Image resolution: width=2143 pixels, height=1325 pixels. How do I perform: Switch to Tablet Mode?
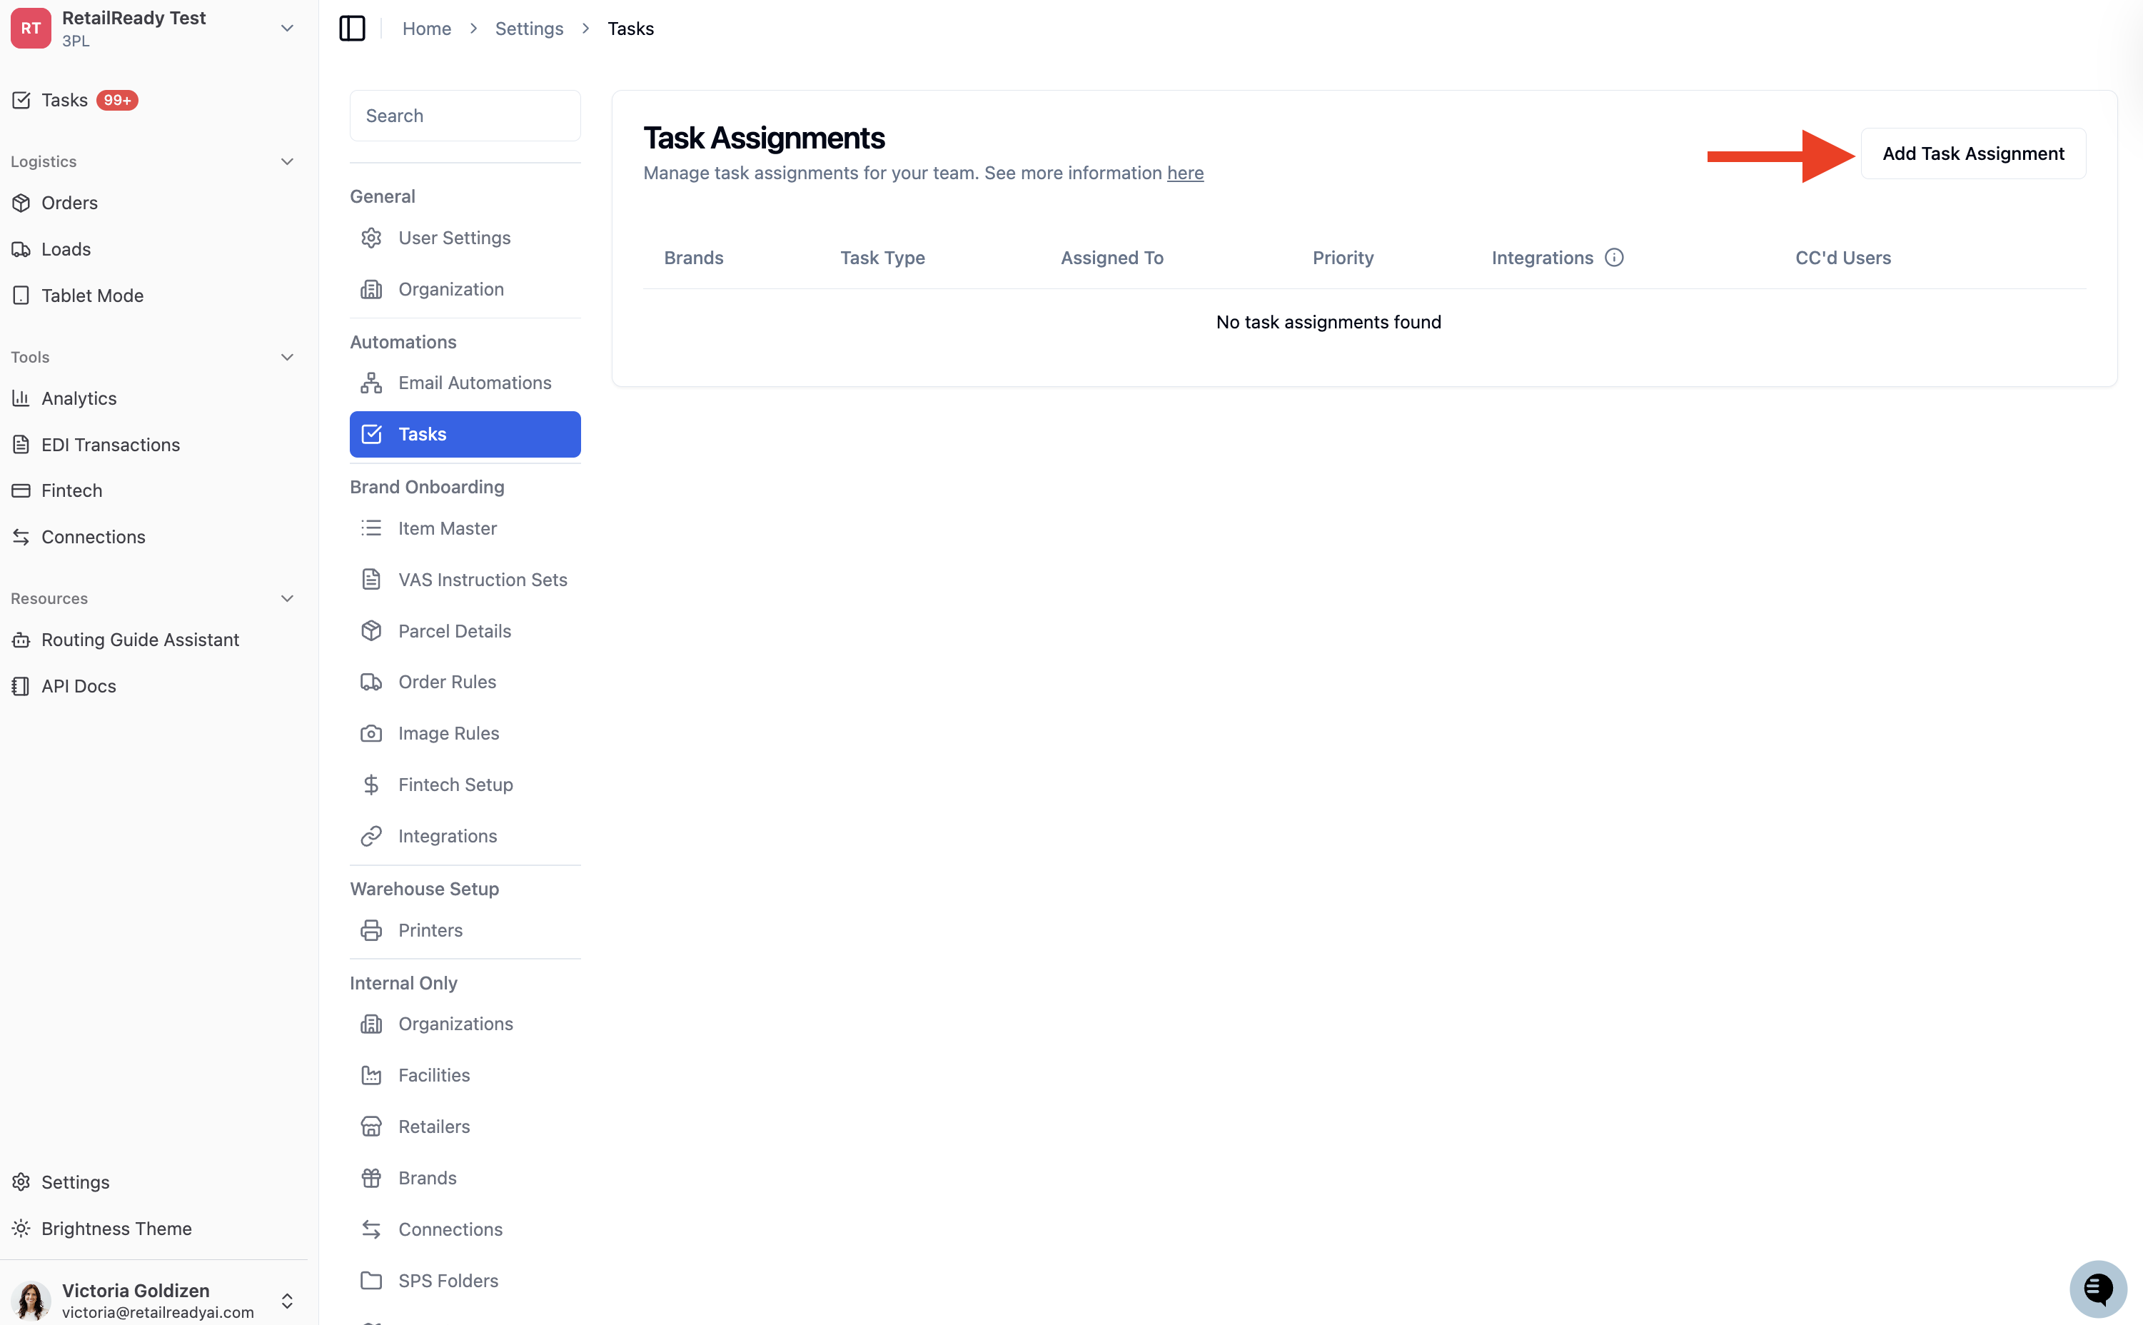(92, 296)
